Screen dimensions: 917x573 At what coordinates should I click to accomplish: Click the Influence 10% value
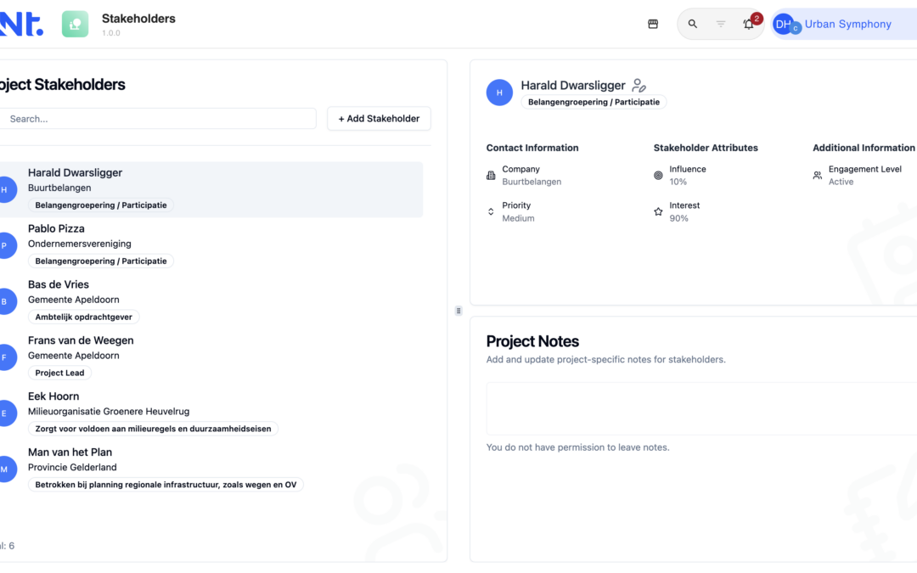tap(678, 182)
